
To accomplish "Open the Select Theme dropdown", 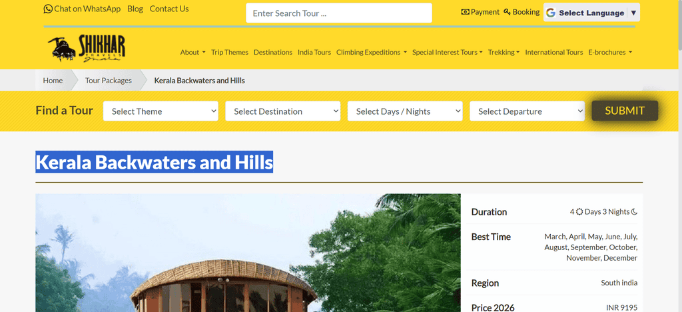I will pyautogui.click(x=161, y=111).
